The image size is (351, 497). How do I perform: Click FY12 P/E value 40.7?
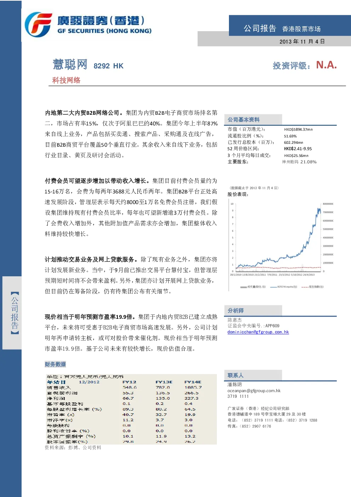128,414
